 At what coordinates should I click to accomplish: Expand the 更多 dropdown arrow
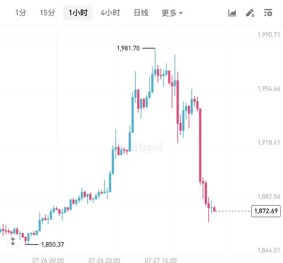(x=181, y=13)
